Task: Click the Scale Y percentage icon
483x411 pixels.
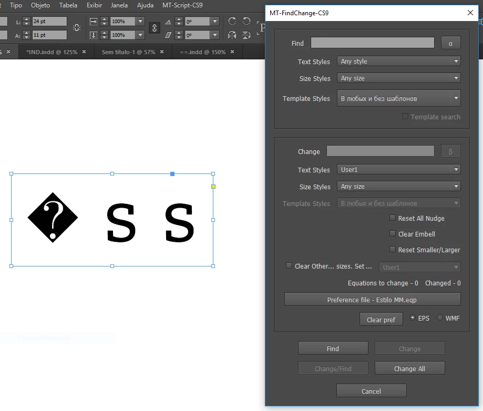Action: [94, 35]
